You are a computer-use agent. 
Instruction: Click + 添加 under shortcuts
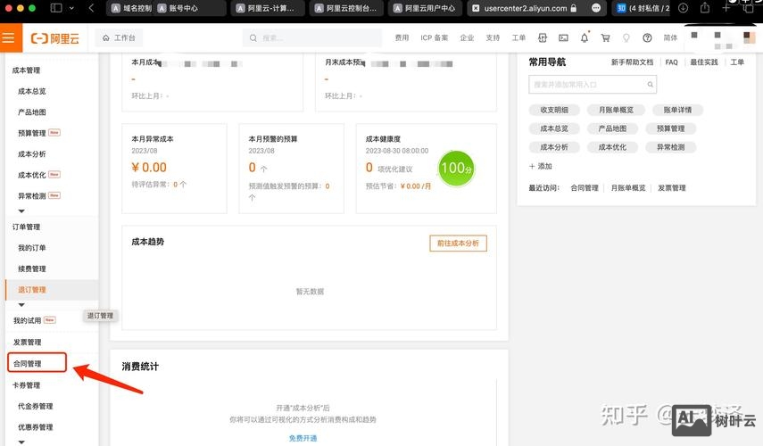(540, 166)
